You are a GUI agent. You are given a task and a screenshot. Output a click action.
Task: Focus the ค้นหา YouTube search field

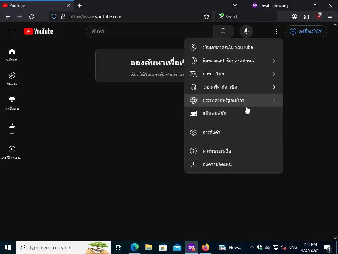(150, 31)
